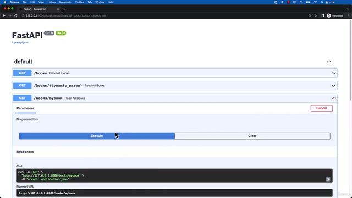Select the FastAPI - Swagger UI browser tab
352x198 pixels.
click(x=39, y=9)
